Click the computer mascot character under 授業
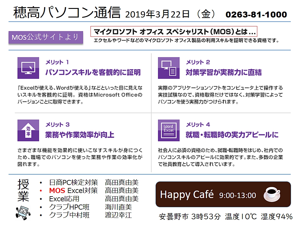This screenshot has width=299, height=225. (x=23, y=211)
